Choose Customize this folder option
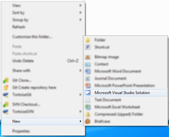This screenshot has width=169, height=137. (x=42, y=37)
